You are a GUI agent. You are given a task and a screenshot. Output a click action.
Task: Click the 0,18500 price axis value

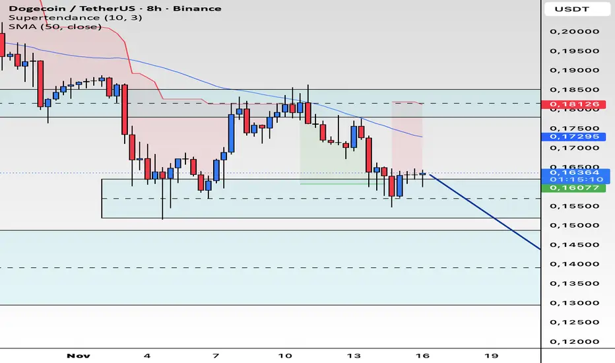coord(575,90)
